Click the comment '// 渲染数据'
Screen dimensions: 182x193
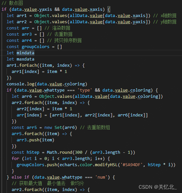click(x=57, y=28)
